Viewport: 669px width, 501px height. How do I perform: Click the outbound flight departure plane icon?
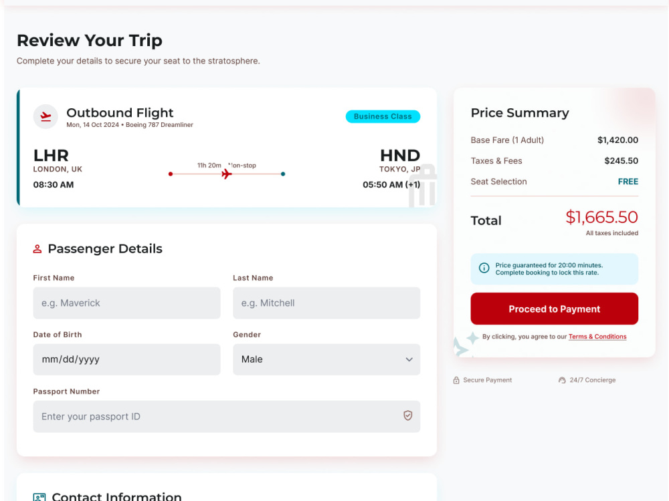[x=45, y=116]
